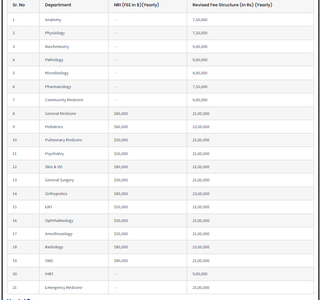Click the Sr. No column header

[x=18, y=5]
